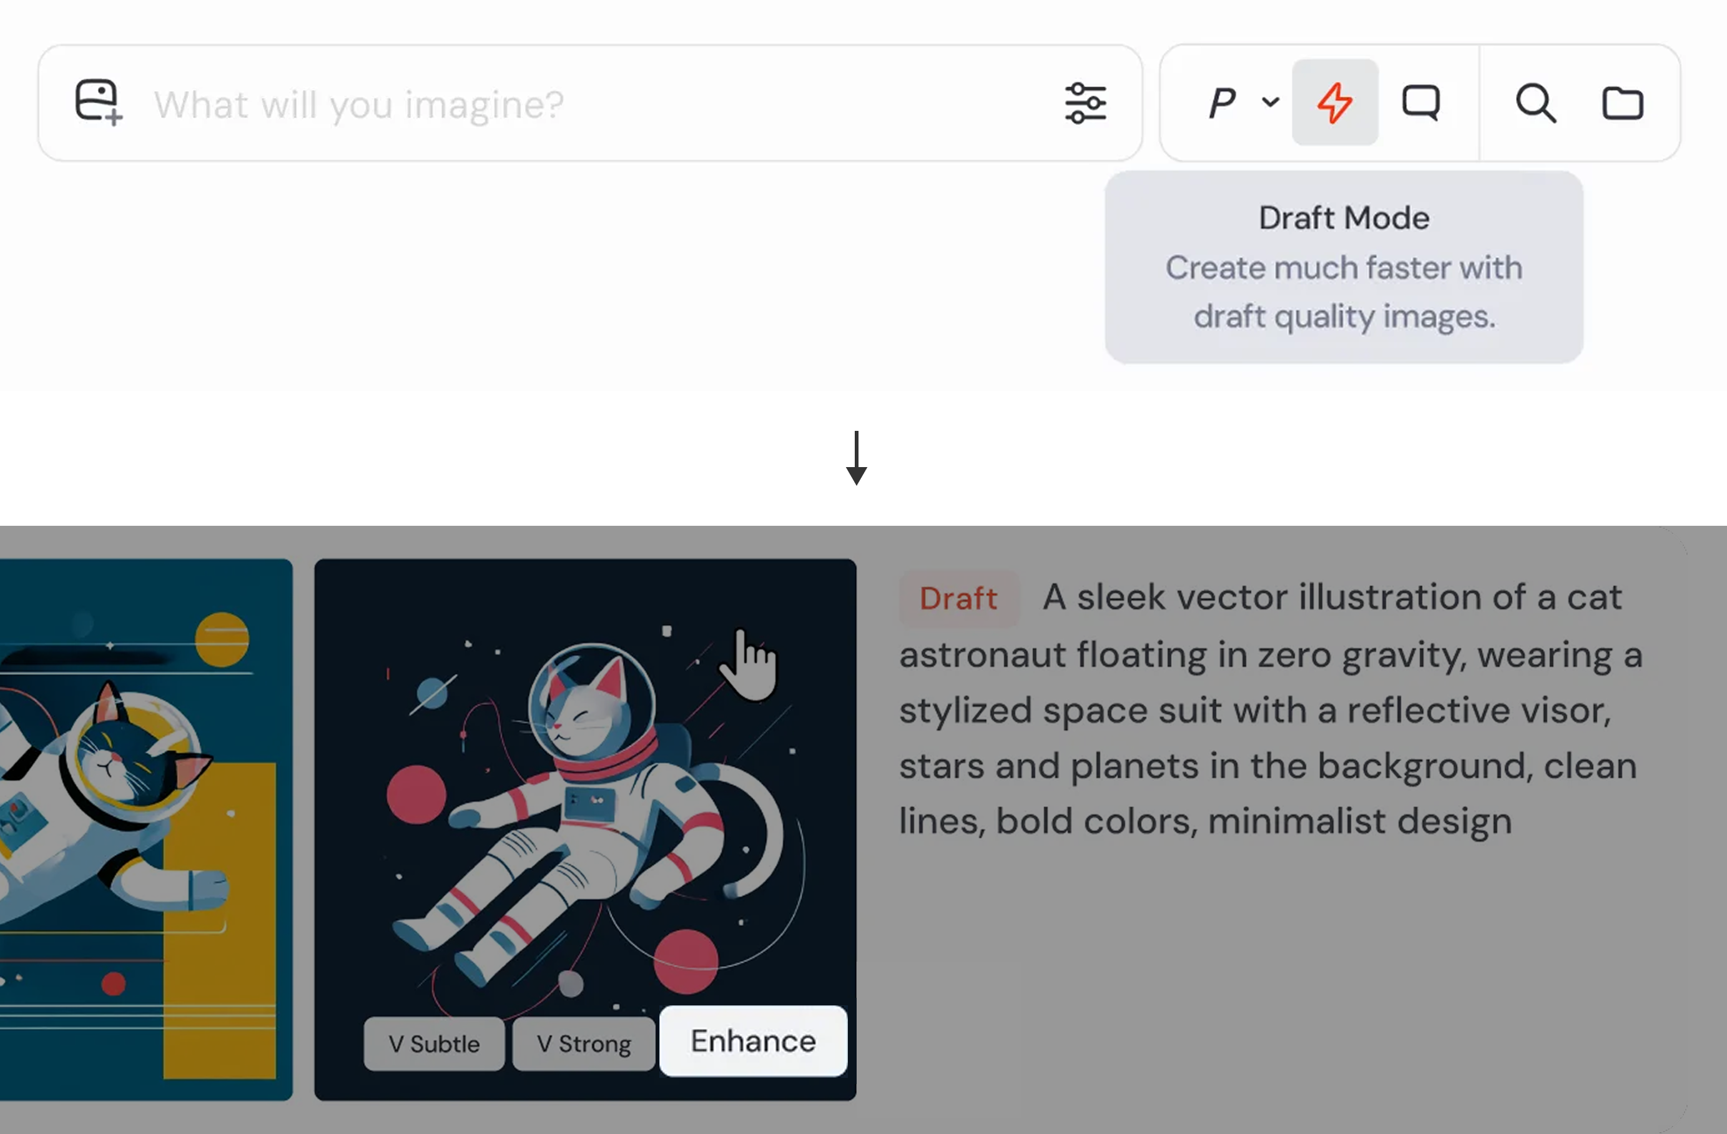Screen dimensions: 1727x1134
Task: Click the red Draft tag label
Action: pyautogui.click(x=958, y=599)
